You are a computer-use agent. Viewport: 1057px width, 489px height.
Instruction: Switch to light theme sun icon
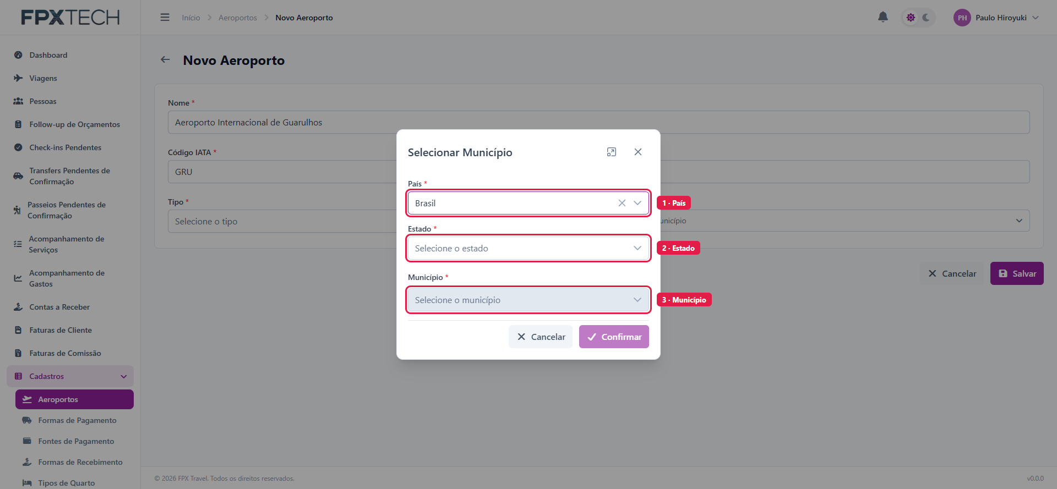coord(911,18)
